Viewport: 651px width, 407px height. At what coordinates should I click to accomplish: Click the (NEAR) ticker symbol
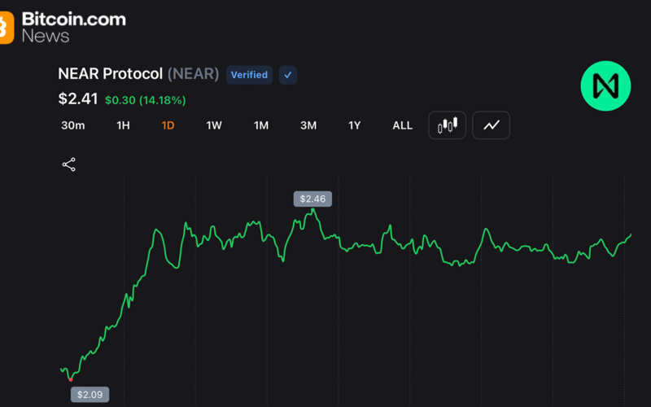pyautogui.click(x=193, y=74)
